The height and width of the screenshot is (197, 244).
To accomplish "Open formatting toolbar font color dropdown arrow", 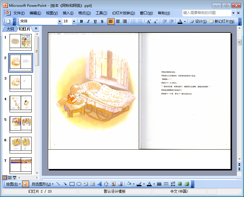I will [185, 21].
